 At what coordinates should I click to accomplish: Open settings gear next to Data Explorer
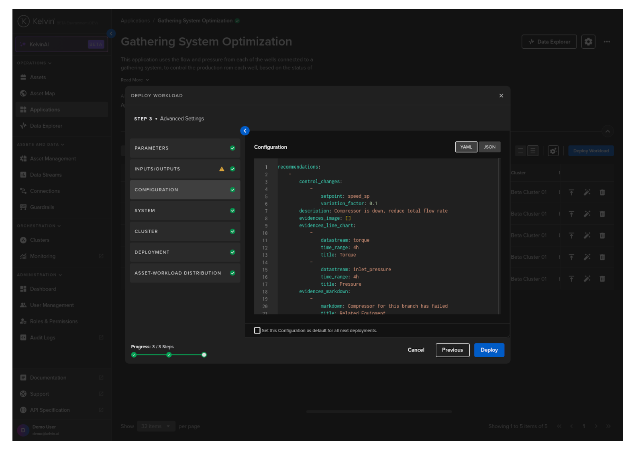coord(588,42)
